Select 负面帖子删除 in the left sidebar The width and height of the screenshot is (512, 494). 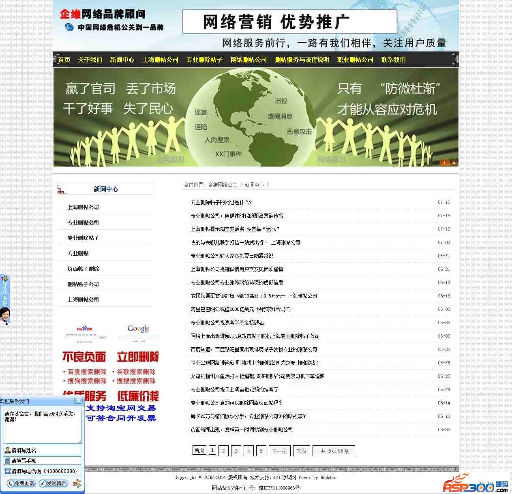pyautogui.click(x=83, y=269)
